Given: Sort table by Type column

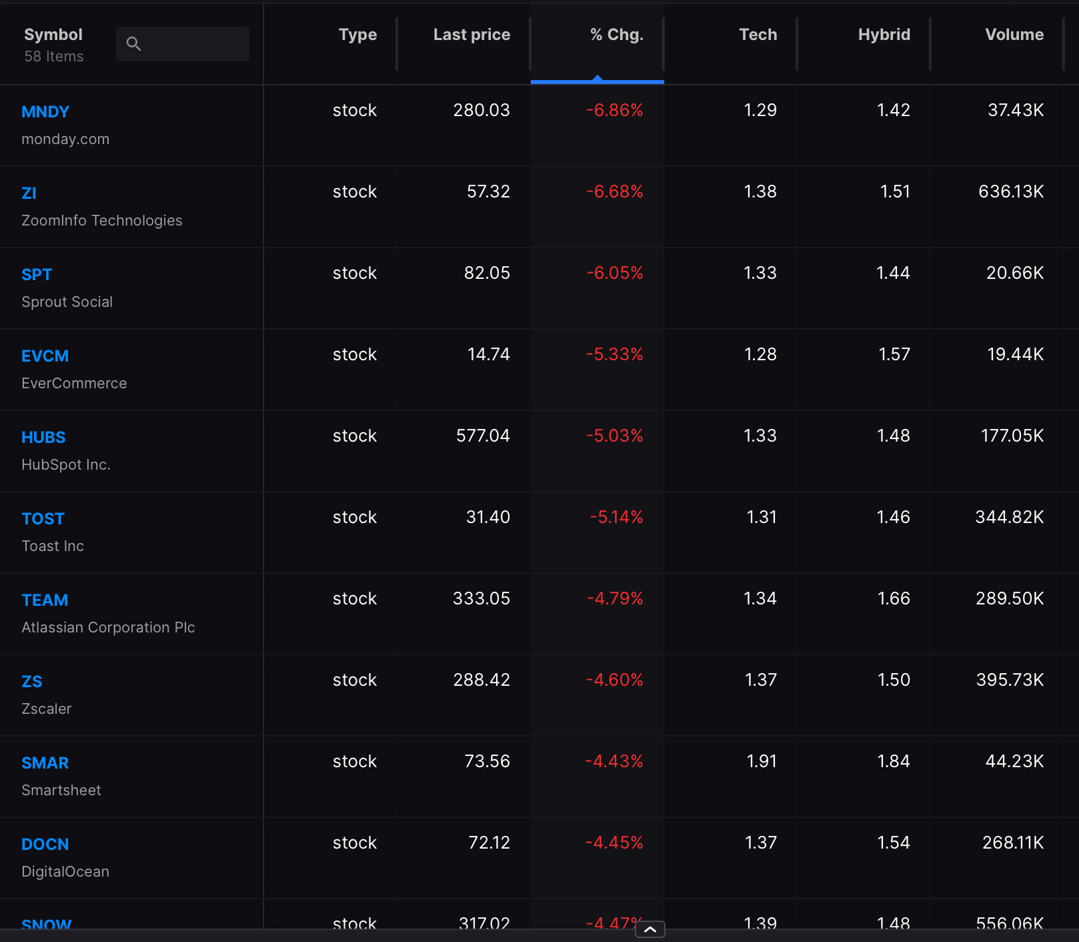Looking at the screenshot, I should tap(357, 35).
